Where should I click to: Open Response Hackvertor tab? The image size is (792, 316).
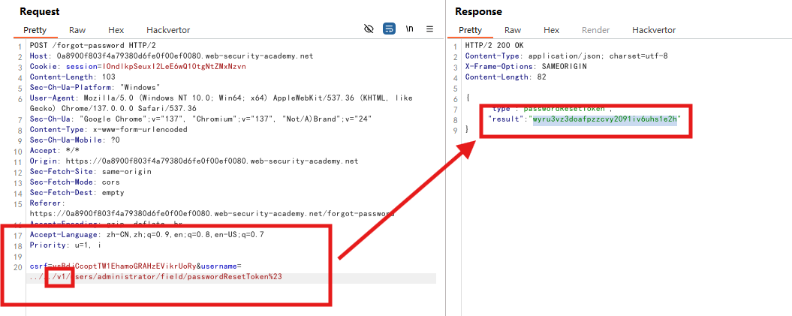point(654,30)
